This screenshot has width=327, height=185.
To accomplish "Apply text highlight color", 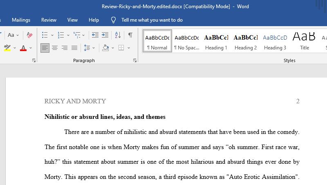I will tap(7, 48).
